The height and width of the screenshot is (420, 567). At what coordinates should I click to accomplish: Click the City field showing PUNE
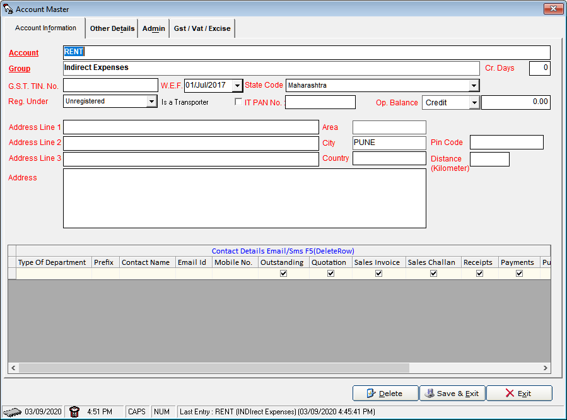(389, 143)
